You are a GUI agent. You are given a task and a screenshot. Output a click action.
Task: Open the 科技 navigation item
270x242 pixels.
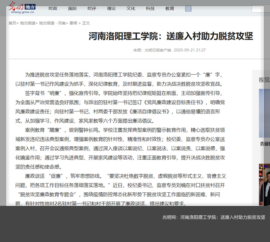click(151, 8)
